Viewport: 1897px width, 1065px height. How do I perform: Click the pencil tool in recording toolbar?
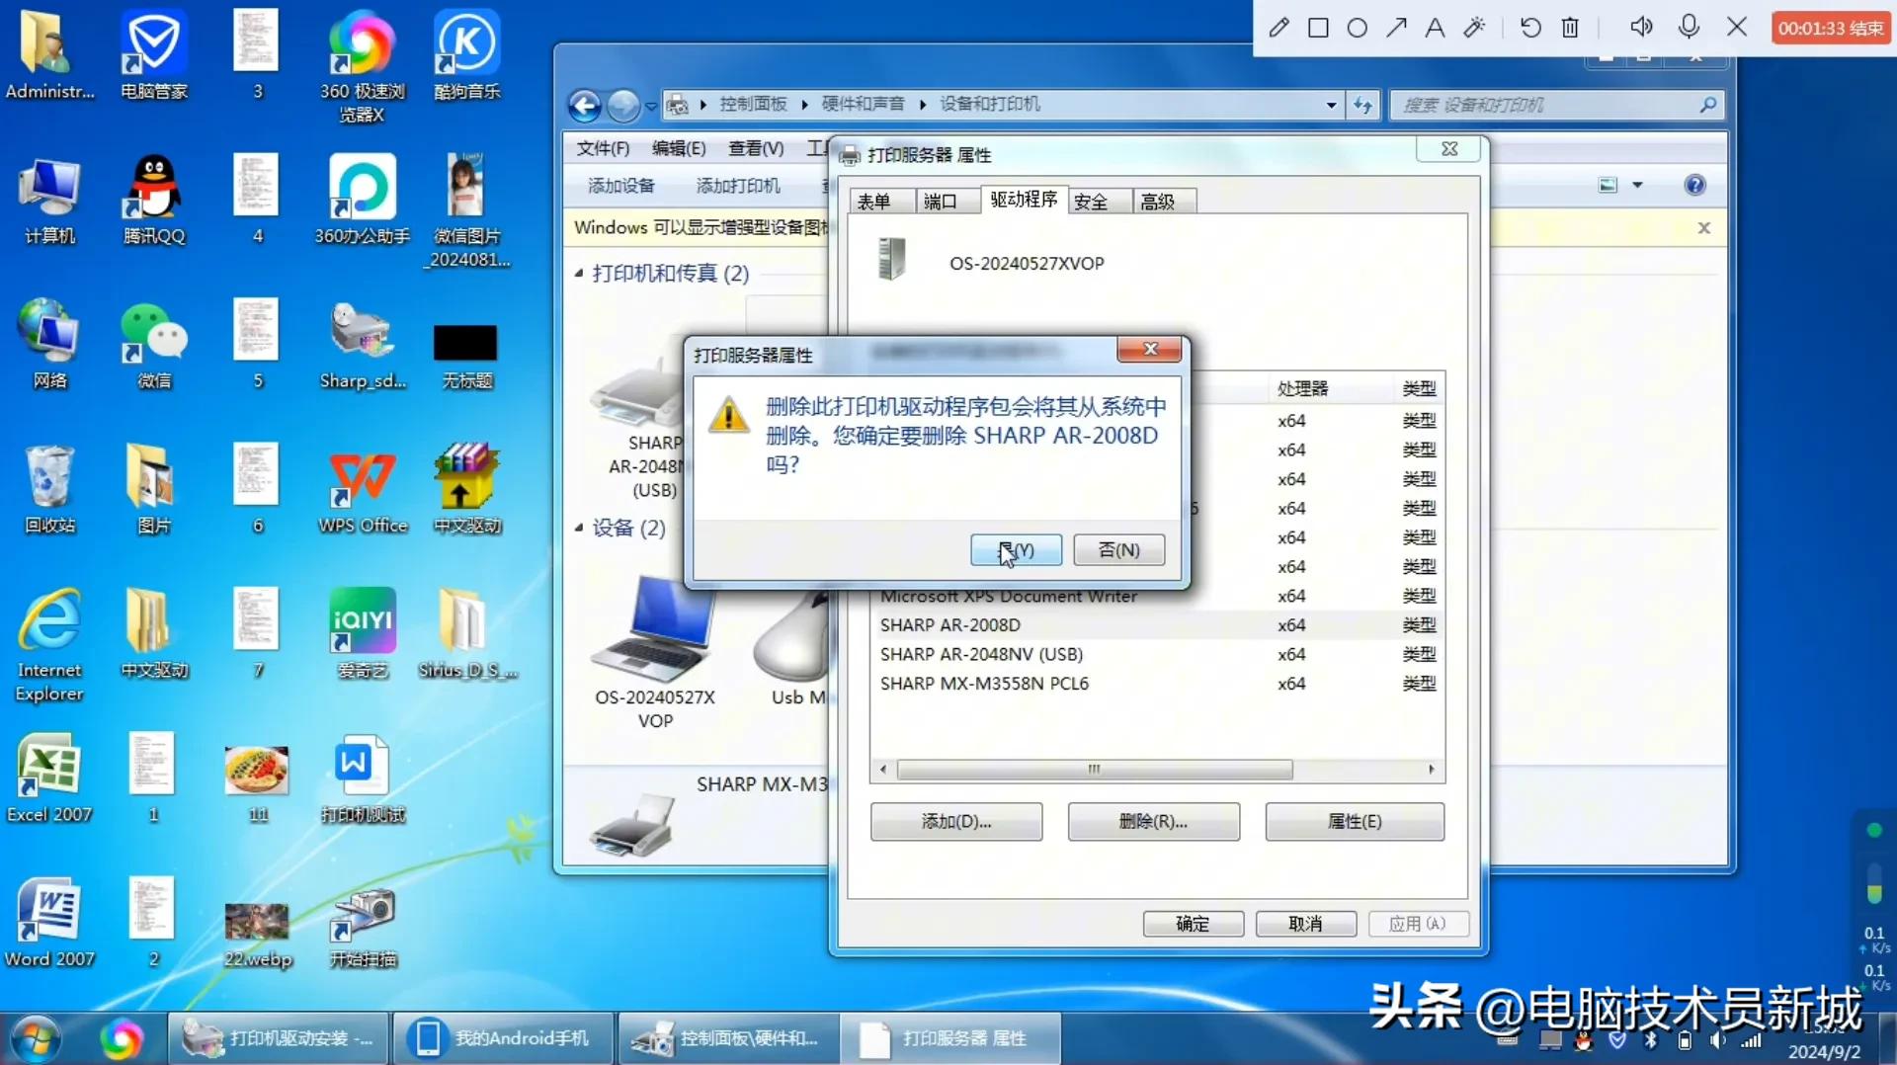(1278, 28)
